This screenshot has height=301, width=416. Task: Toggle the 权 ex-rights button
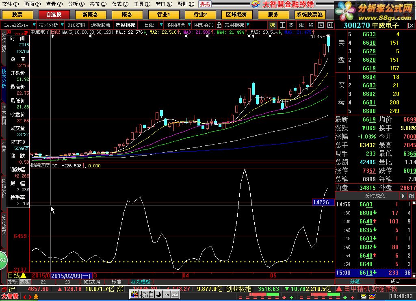(292, 25)
